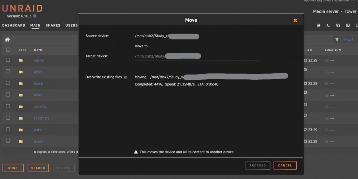
Task: Open the Dashboard tab
Action: point(14,25)
